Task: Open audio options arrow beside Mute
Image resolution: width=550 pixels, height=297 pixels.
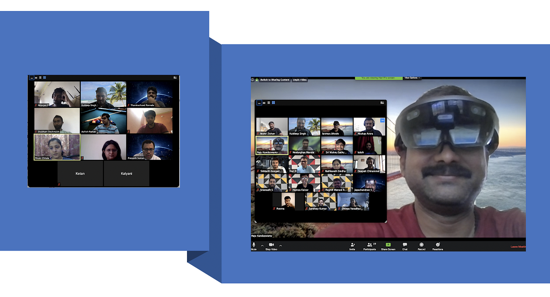Action: point(262,246)
